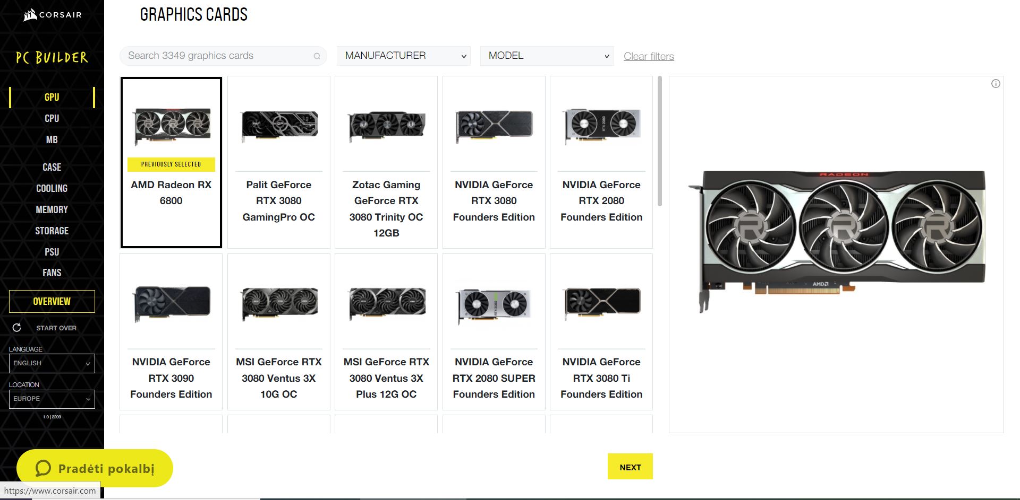The width and height of the screenshot is (1020, 500).
Task: Click the search magnifier icon
Action: click(317, 56)
